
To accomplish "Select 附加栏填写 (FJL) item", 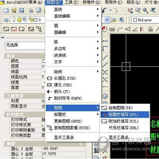I will (x=125, y=121).
